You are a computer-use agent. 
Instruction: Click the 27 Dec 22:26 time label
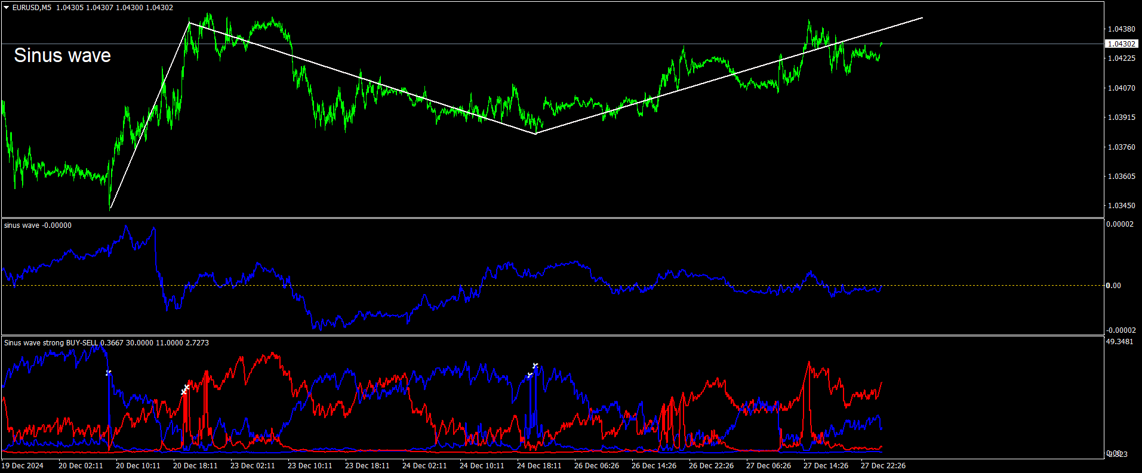[883, 466]
